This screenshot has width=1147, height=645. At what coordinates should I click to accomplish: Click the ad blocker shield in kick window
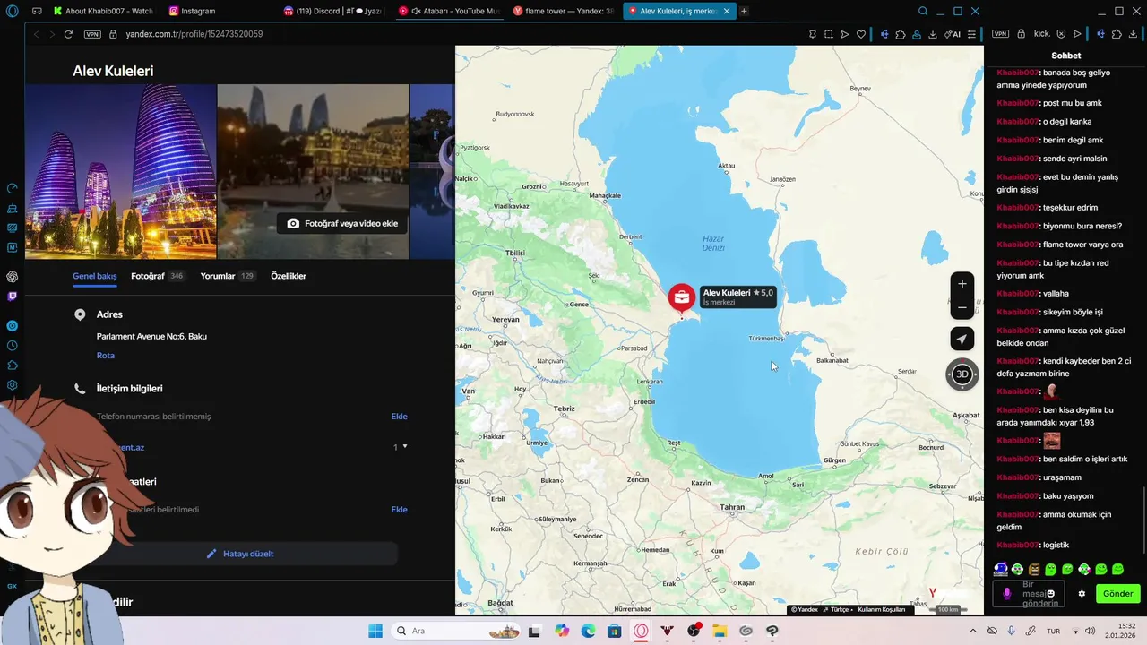(1061, 34)
